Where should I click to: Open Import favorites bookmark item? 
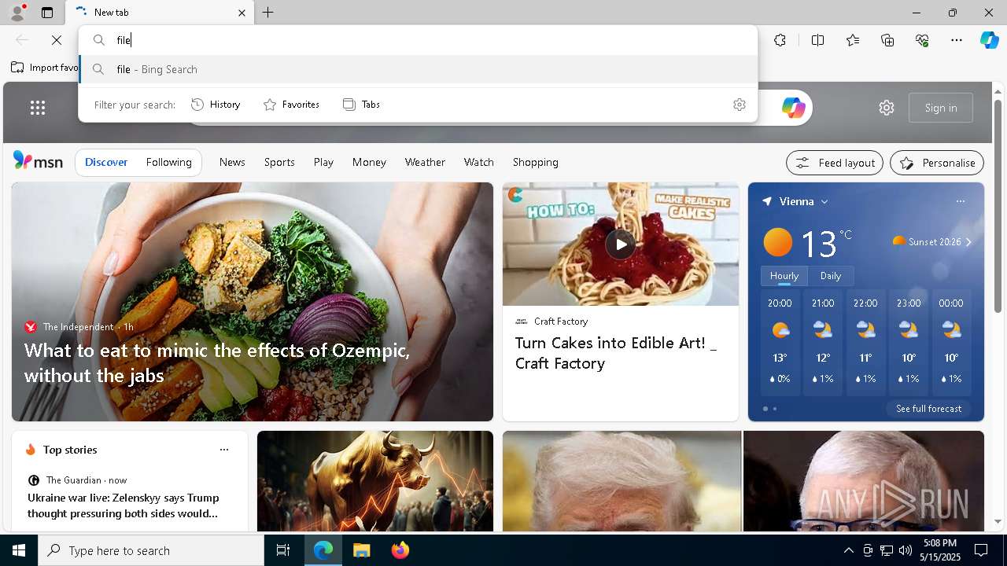(x=45, y=68)
